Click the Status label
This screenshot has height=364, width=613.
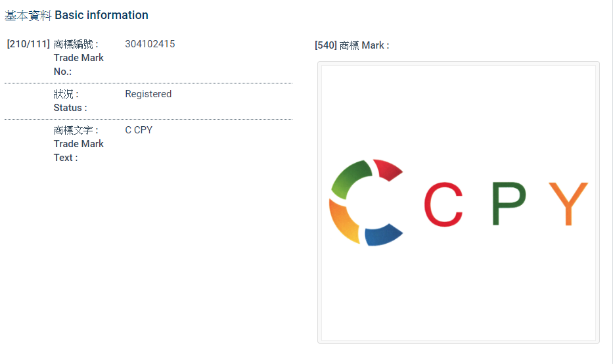(x=70, y=108)
